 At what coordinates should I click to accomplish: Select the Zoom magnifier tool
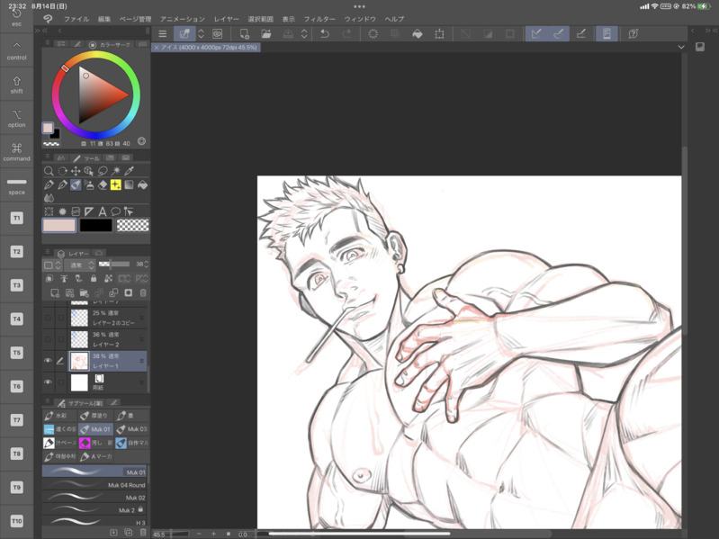[49, 171]
